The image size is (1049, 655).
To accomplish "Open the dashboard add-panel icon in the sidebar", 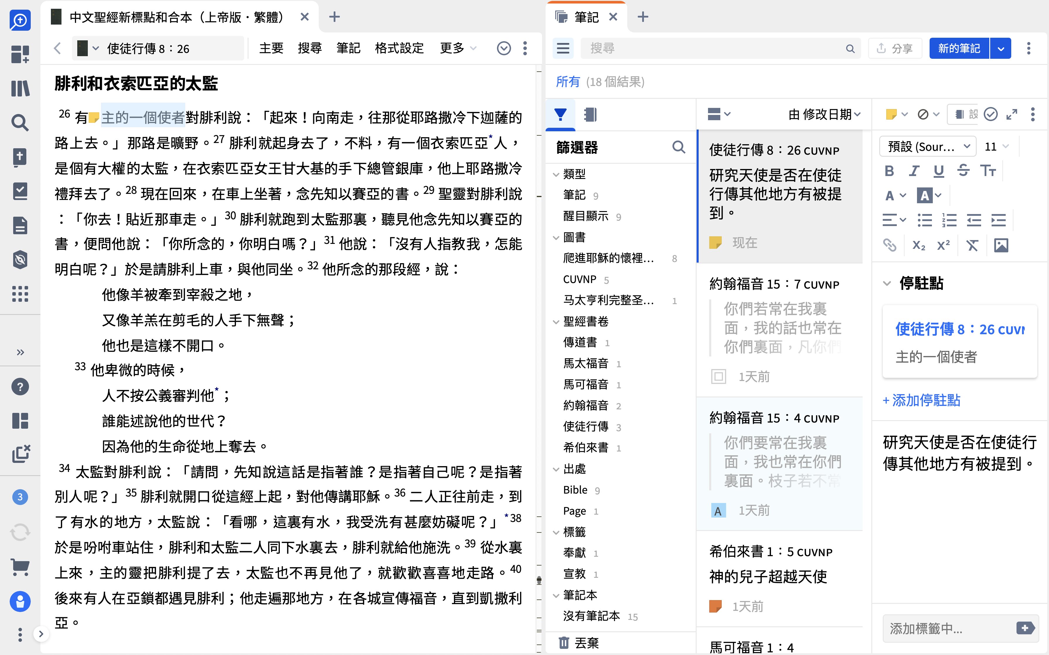I will (20, 54).
